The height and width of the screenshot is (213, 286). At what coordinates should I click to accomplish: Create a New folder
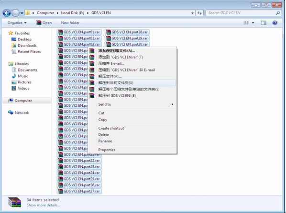[70, 23]
